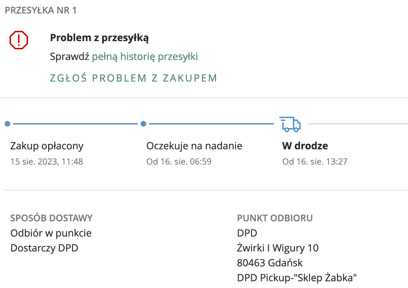Viewport: 408px width, 288px height.
Task: Open pełną historię przesyłki link
Action: point(145,56)
